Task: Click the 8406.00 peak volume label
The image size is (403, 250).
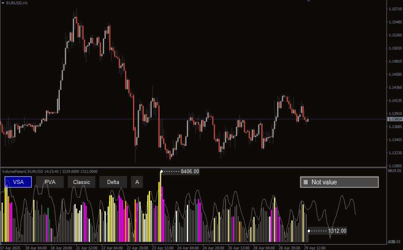Action: [190, 171]
